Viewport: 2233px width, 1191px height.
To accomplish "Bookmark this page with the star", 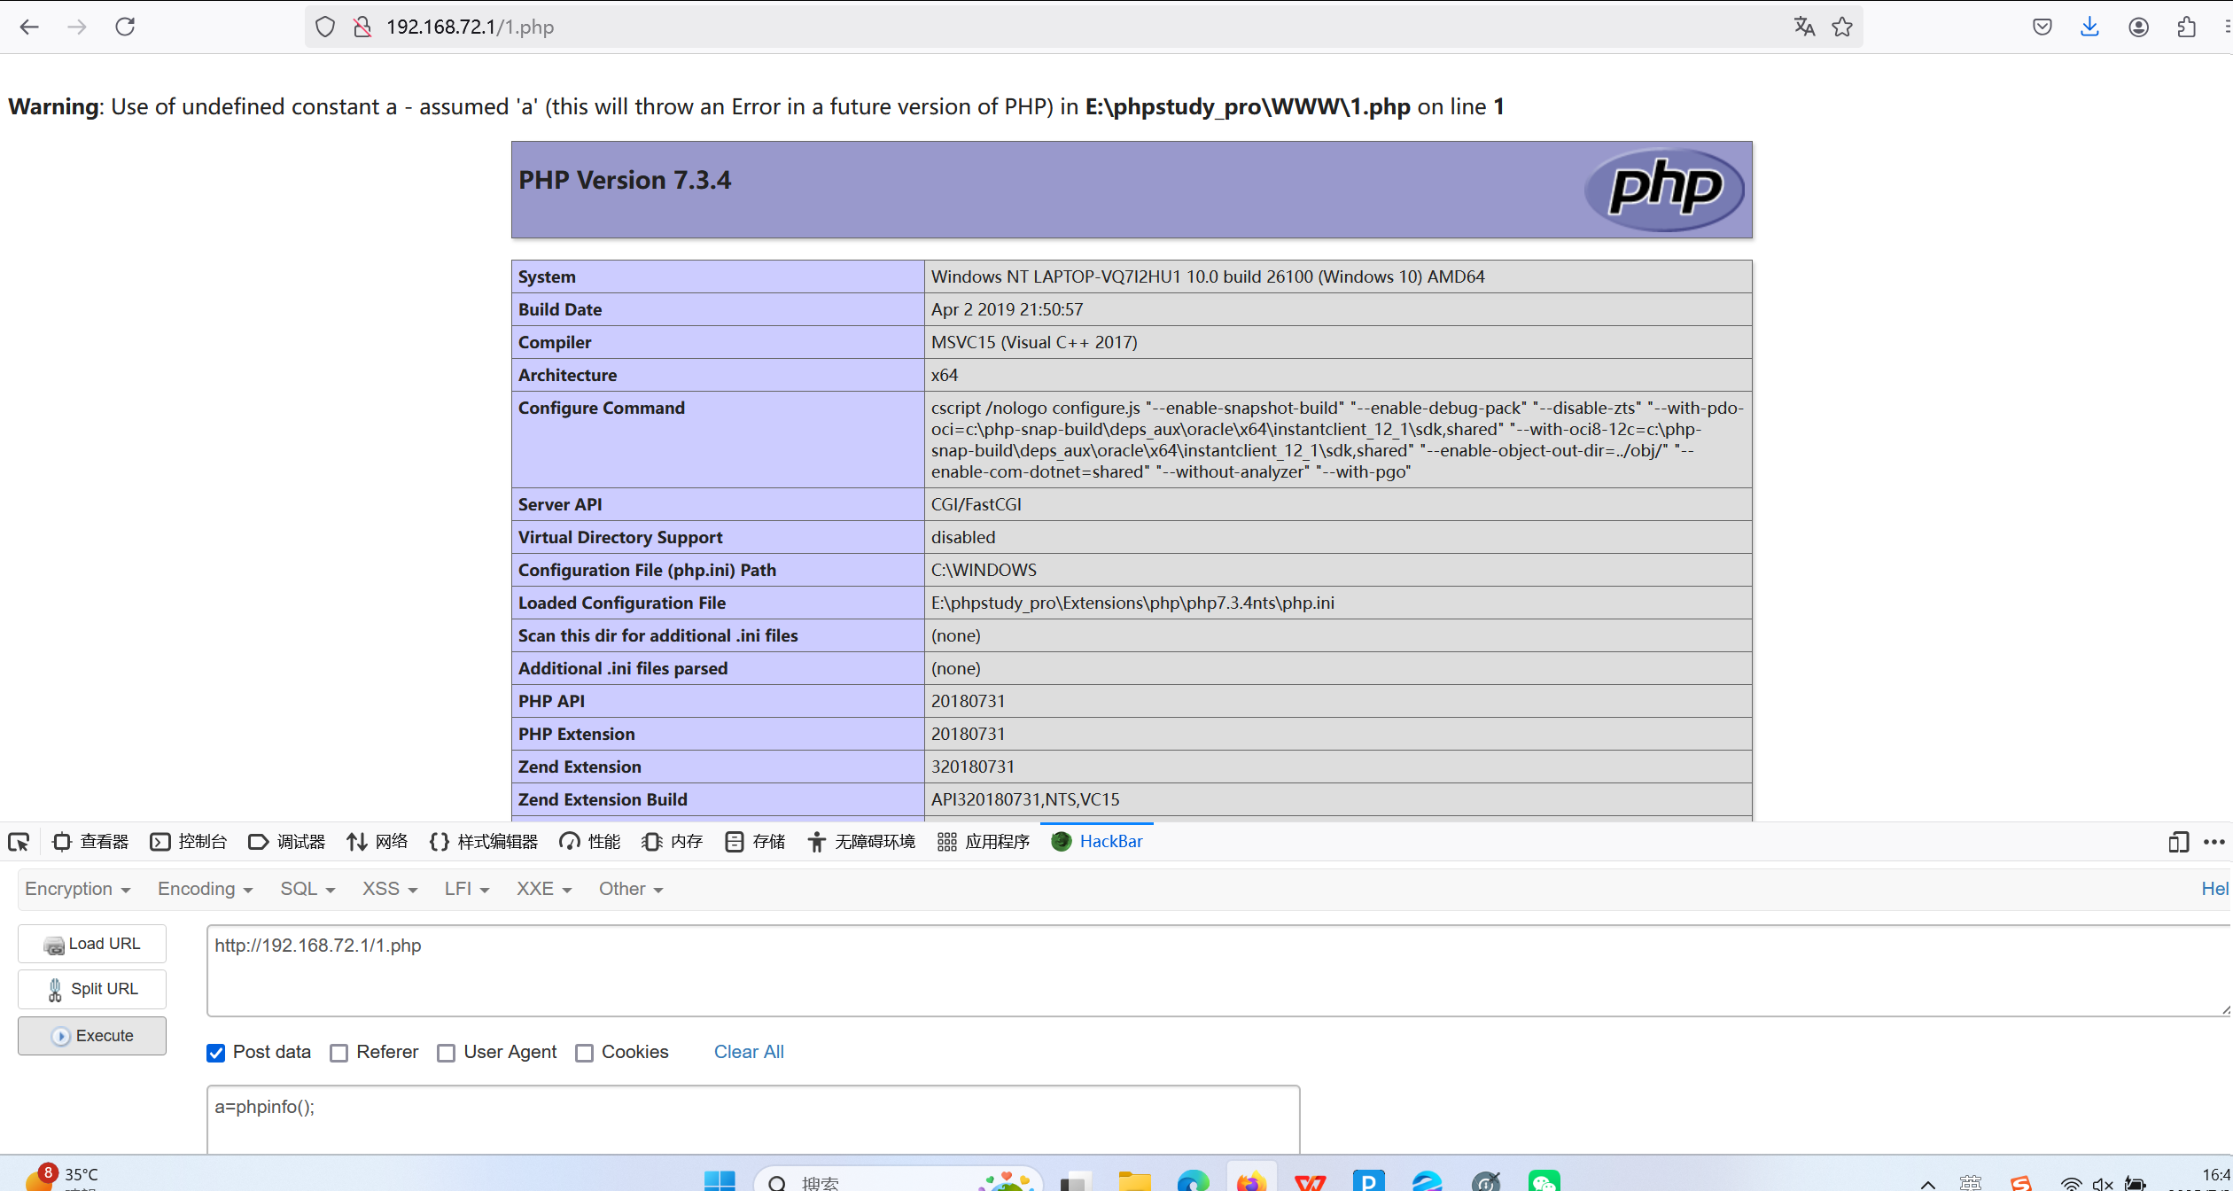I will click(1842, 27).
